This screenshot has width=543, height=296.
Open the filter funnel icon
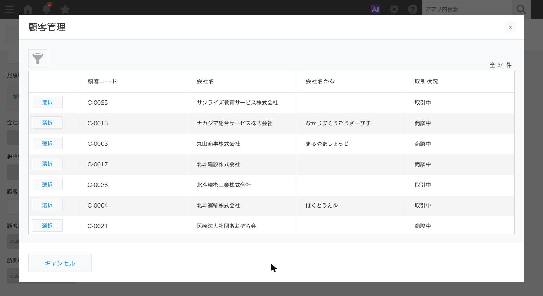click(x=38, y=59)
